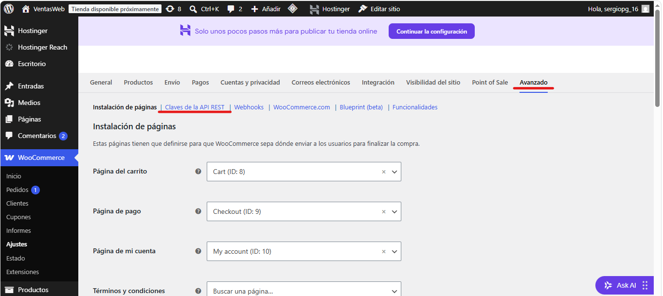Click the Hostinger logo in purple banner

(x=185, y=31)
